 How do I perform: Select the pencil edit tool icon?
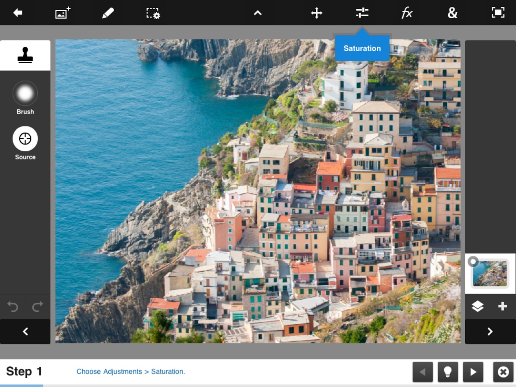click(x=108, y=13)
